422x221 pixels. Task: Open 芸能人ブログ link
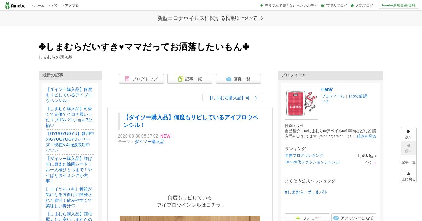pos(336,6)
